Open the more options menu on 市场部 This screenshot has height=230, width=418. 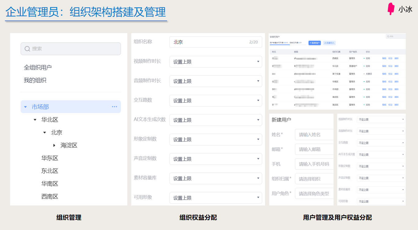(x=114, y=107)
